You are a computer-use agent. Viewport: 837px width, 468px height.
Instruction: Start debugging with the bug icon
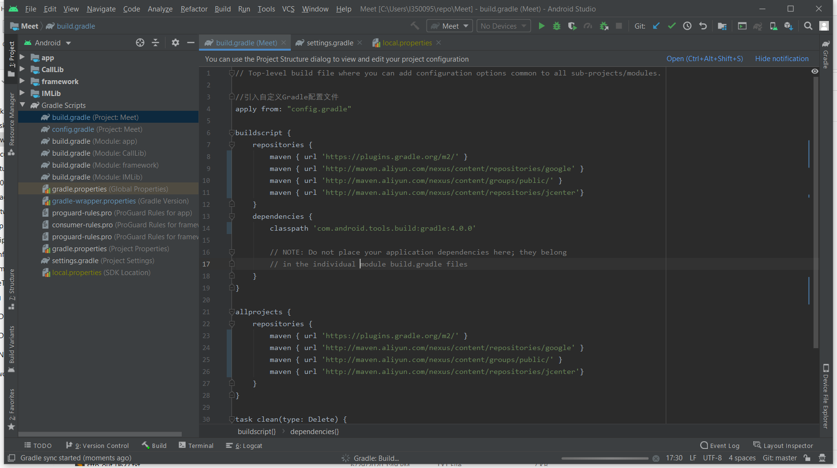pos(557,26)
